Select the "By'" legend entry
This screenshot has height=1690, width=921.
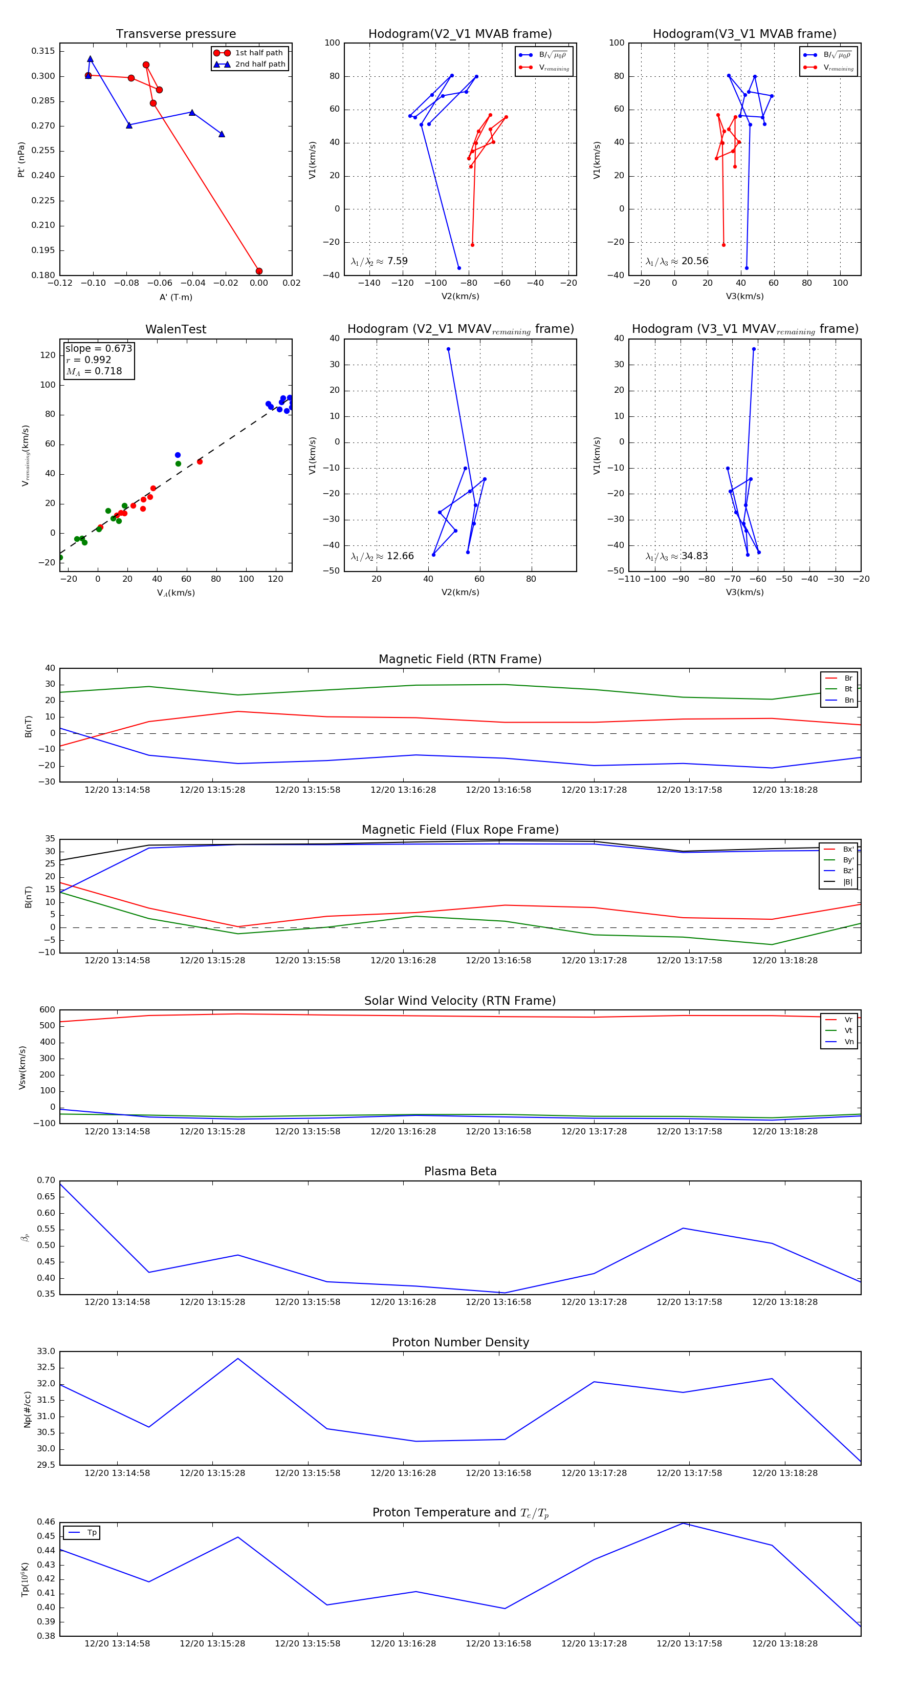click(x=839, y=860)
